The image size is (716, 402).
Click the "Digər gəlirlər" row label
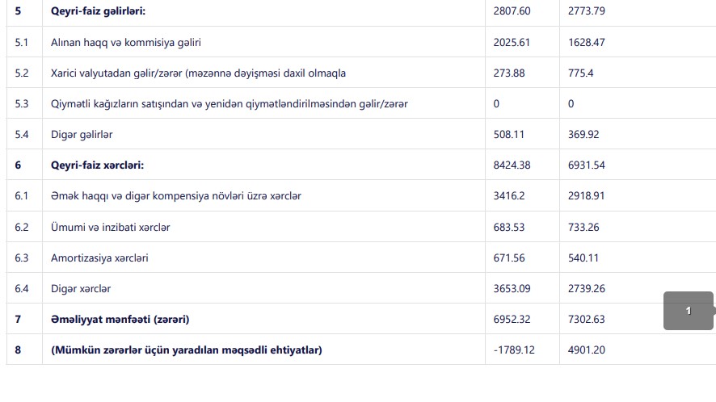(x=84, y=135)
